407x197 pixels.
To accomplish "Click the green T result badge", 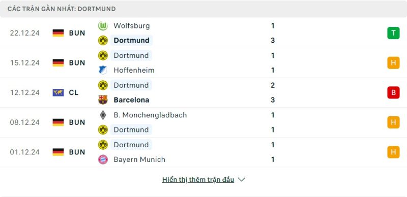I will (x=393, y=33).
